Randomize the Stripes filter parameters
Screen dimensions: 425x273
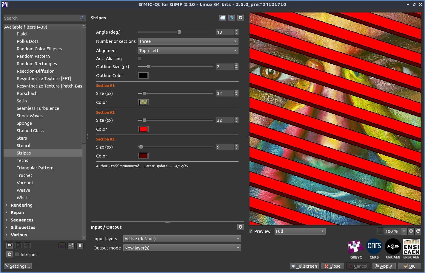pos(232,18)
